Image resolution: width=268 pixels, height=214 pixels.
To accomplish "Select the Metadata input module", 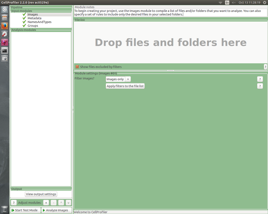I will tap(34, 18).
